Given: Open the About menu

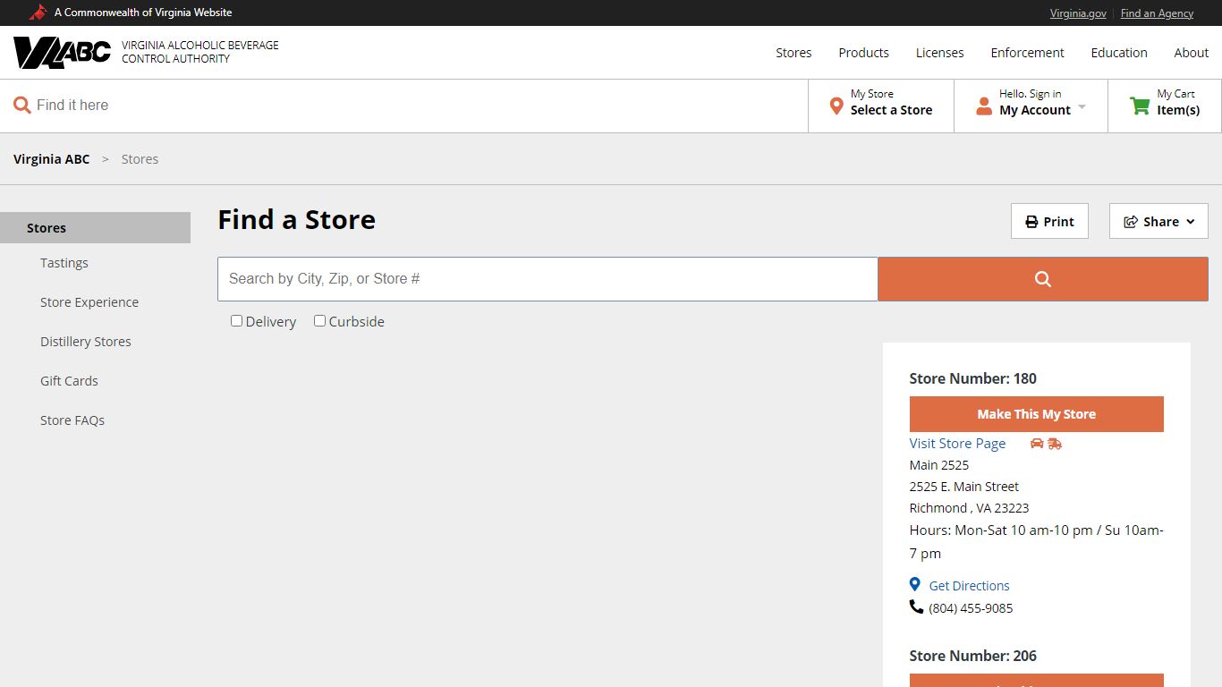Looking at the screenshot, I should pos(1191,53).
